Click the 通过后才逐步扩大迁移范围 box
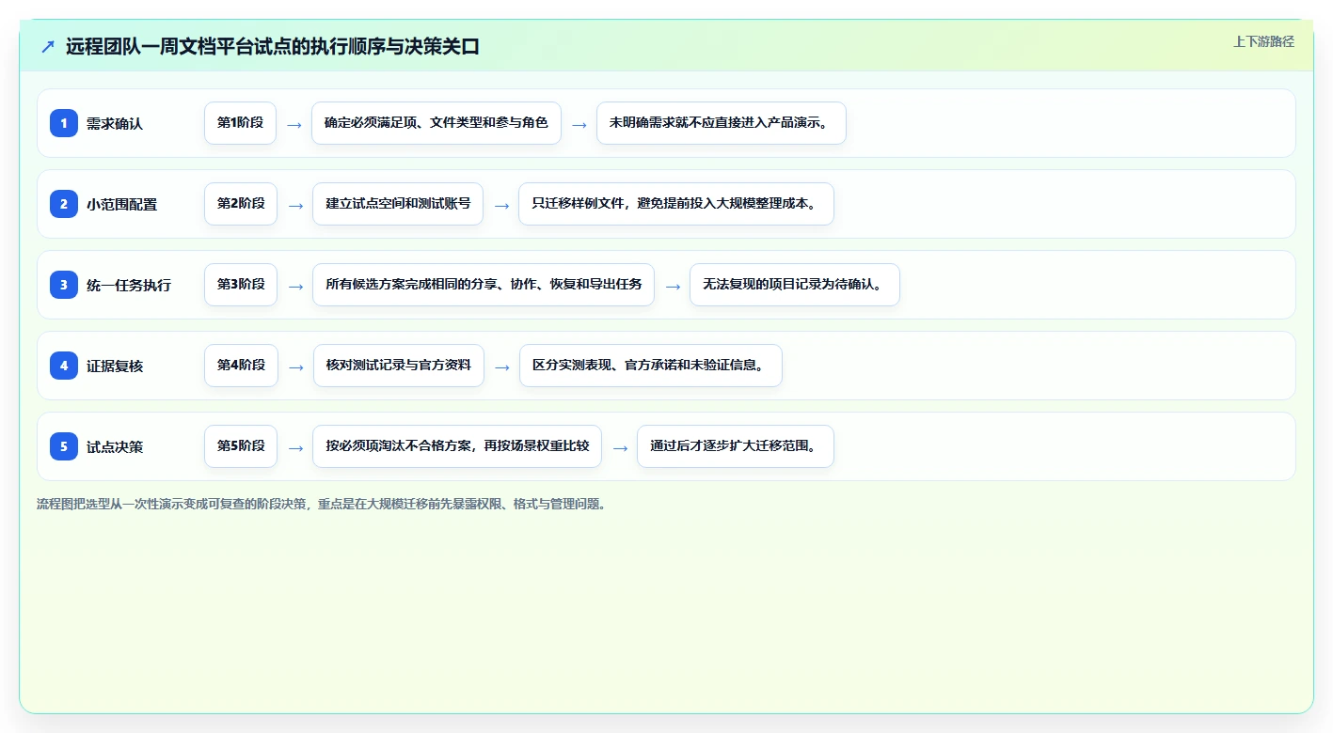This screenshot has height=733, width=1333. pos(736,446)
